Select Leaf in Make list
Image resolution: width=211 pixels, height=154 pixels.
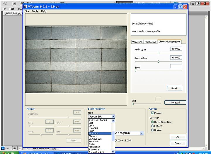point(100,123)
